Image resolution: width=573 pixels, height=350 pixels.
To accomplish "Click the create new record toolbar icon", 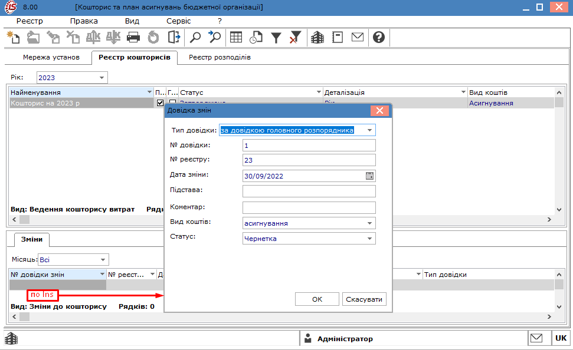I will pyautogui.click(x=14, y=37).
